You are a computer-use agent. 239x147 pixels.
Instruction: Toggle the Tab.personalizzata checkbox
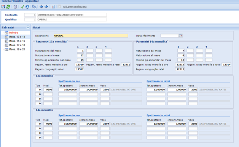coord(59,6)
